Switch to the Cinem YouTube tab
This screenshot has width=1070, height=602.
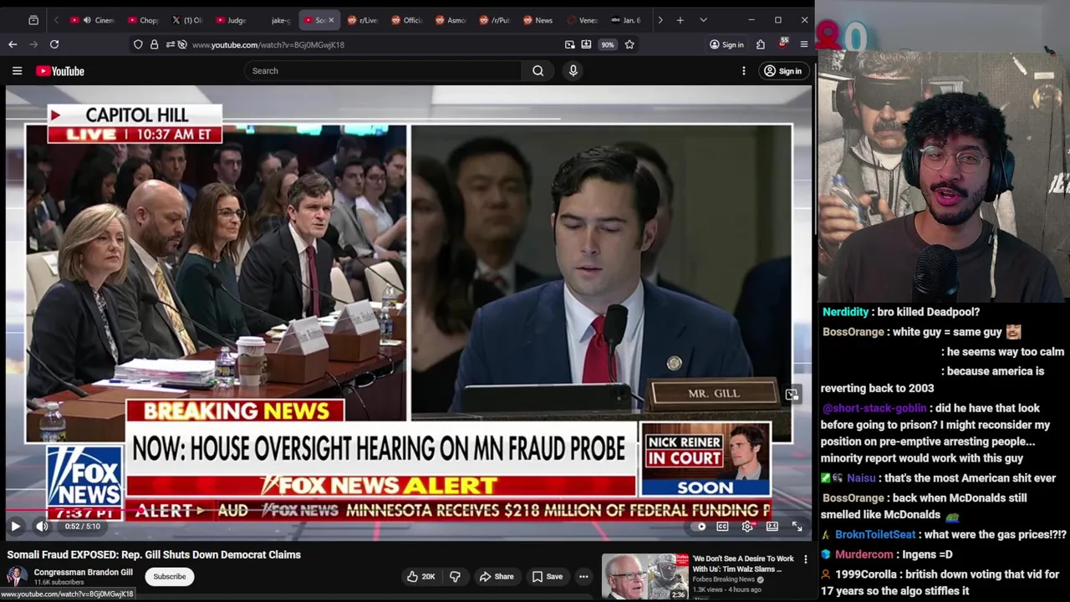(x=92, y=20)
